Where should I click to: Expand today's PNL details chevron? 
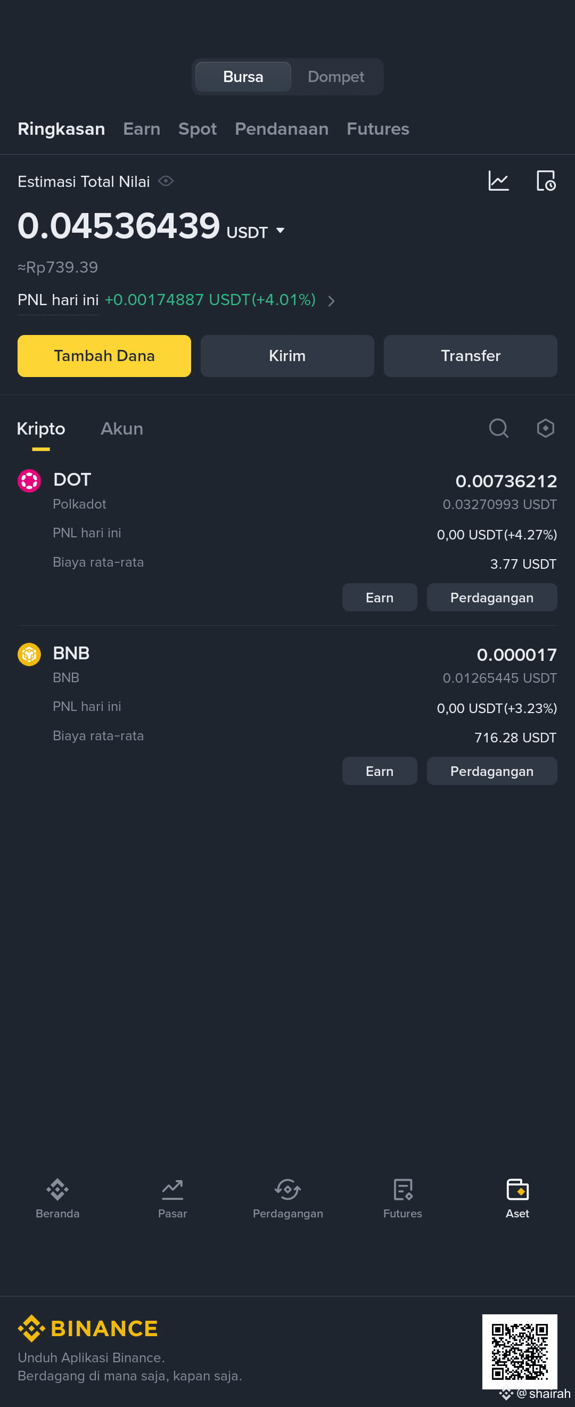tap(331, 300)
